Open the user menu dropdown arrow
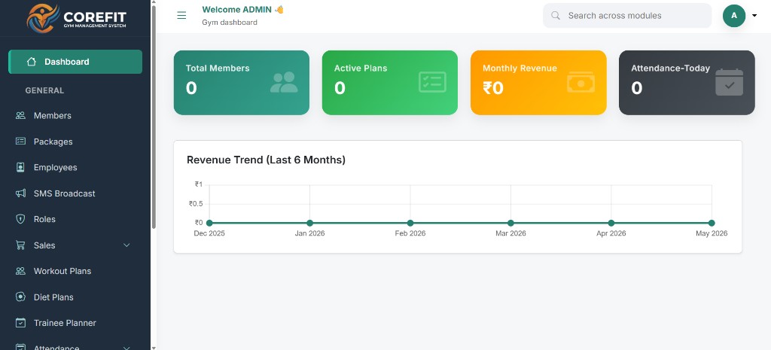Image resolution: width=771 pixels, height=350 pixels. click(x=754, y=16)
